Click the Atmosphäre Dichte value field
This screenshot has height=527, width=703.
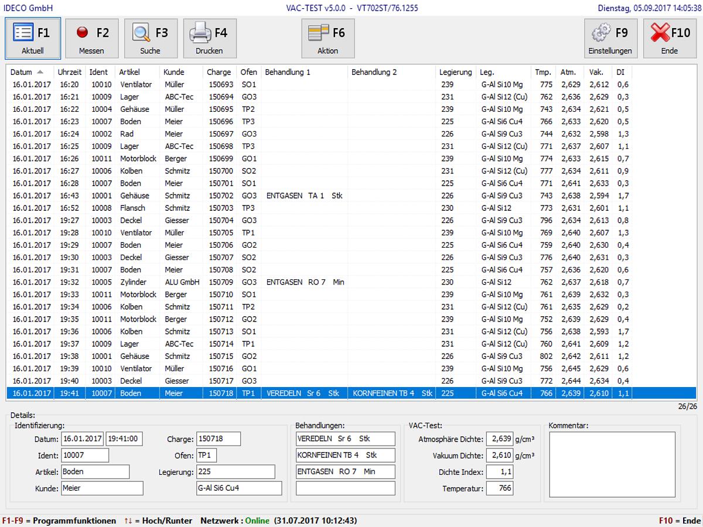[x=500, y=439]
